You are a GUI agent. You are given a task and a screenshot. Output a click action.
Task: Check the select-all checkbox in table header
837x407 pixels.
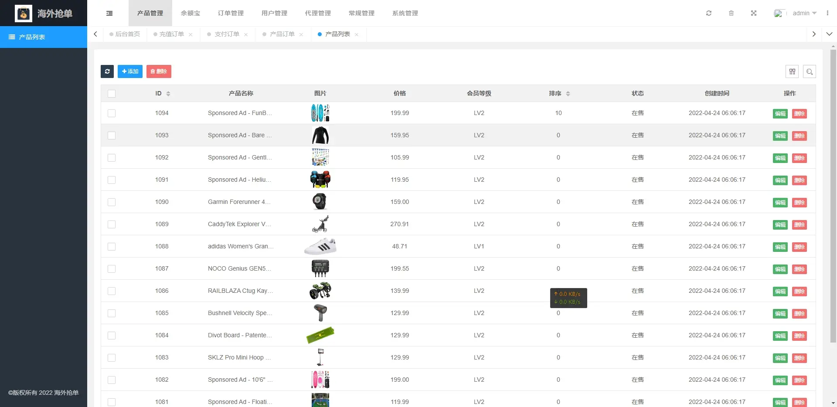coord(112,94)
